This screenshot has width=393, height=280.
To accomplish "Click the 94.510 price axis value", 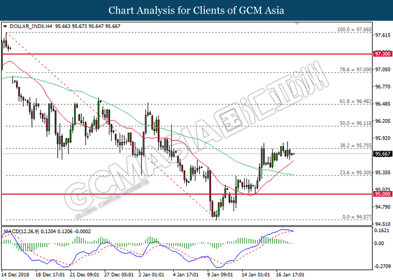I will pos(382,224).
